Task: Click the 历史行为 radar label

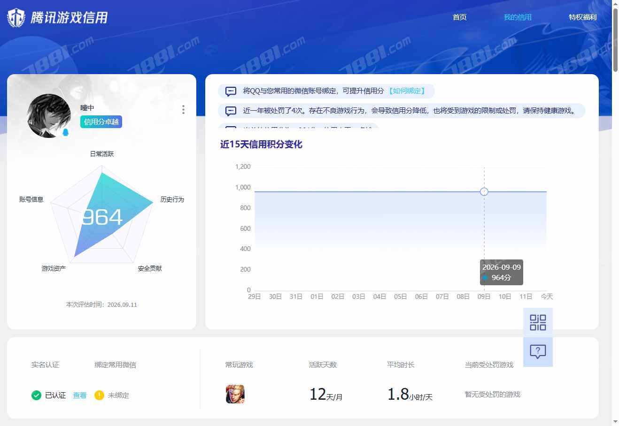Action: [x=172, y=199]
